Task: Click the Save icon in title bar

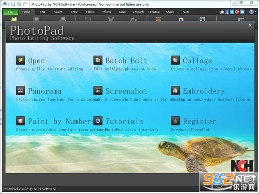Action: [13, 4]
